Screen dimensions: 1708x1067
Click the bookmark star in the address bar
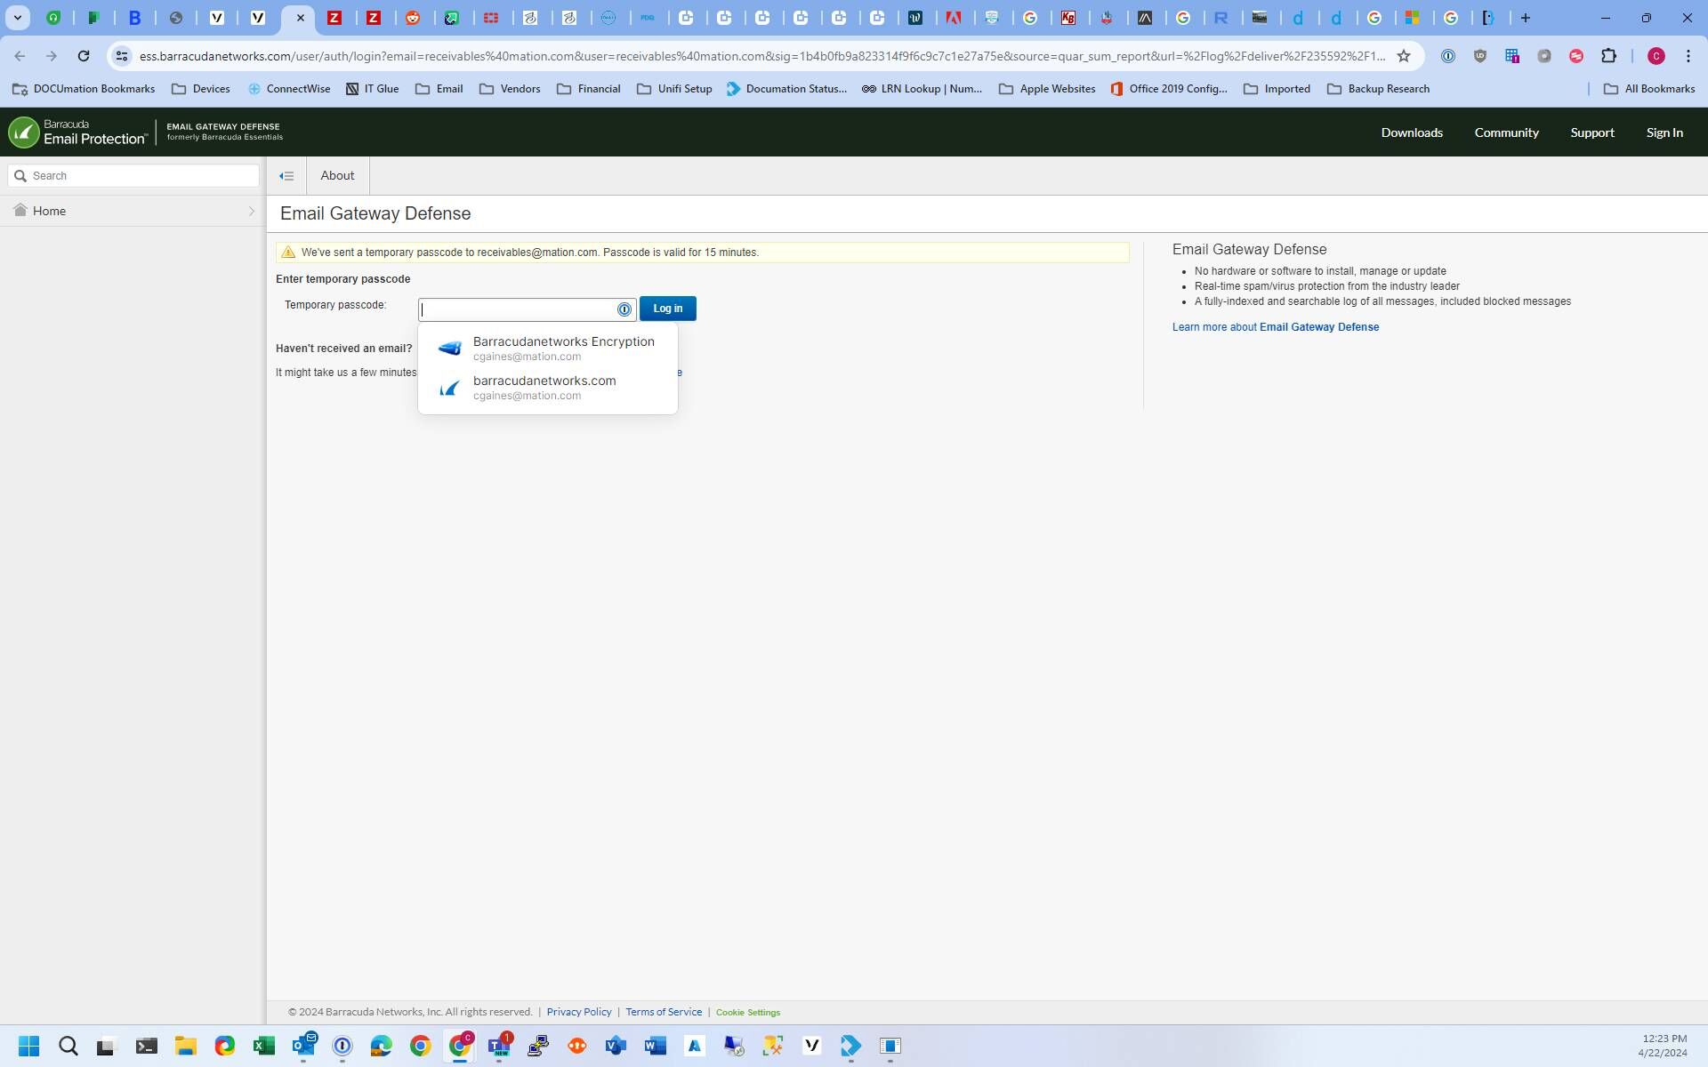coord(1404,56)
